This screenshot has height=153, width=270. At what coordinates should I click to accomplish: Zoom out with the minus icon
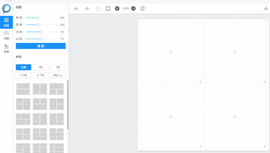133,9
